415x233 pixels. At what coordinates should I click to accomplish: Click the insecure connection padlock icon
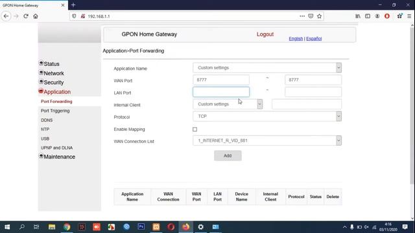pos(83,16)
